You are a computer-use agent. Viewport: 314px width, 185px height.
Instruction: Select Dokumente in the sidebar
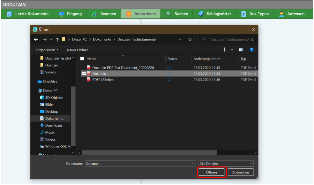click(x=51, y=118)
